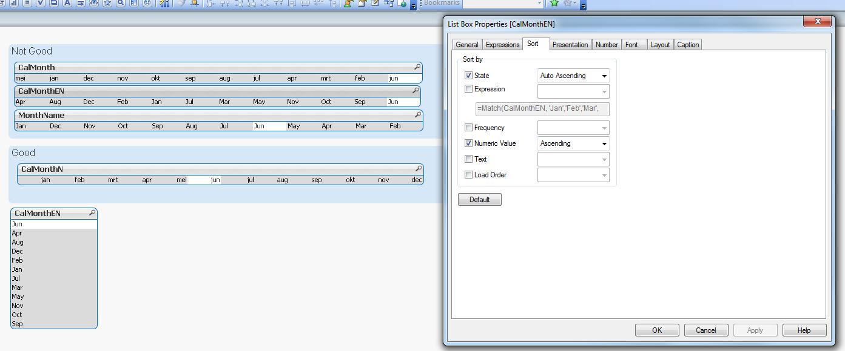845x351 pixels.
Task: Switch to the General tab
Action: pyautogui.click(x=467, y=45)
